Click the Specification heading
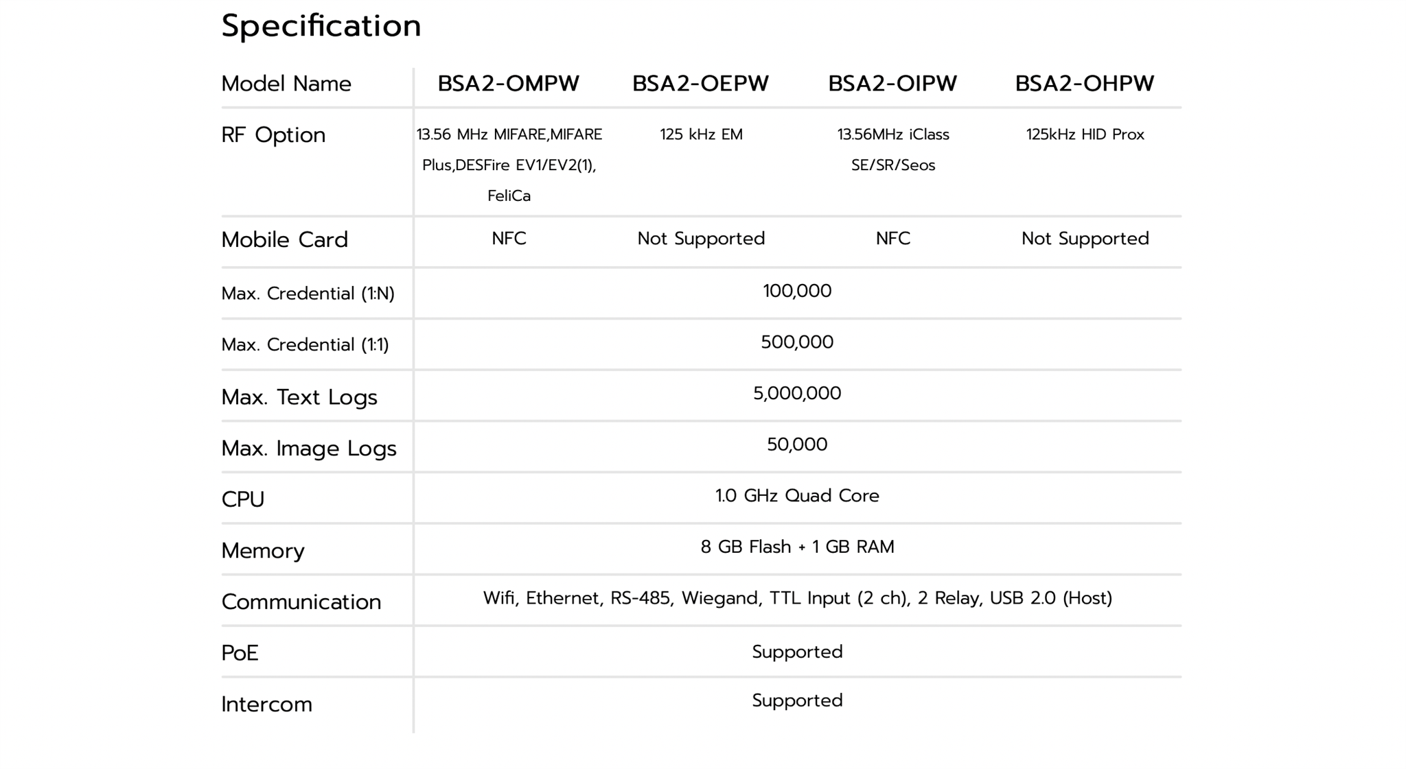Viewport: 1406px width, 769px height. (321, 27)
